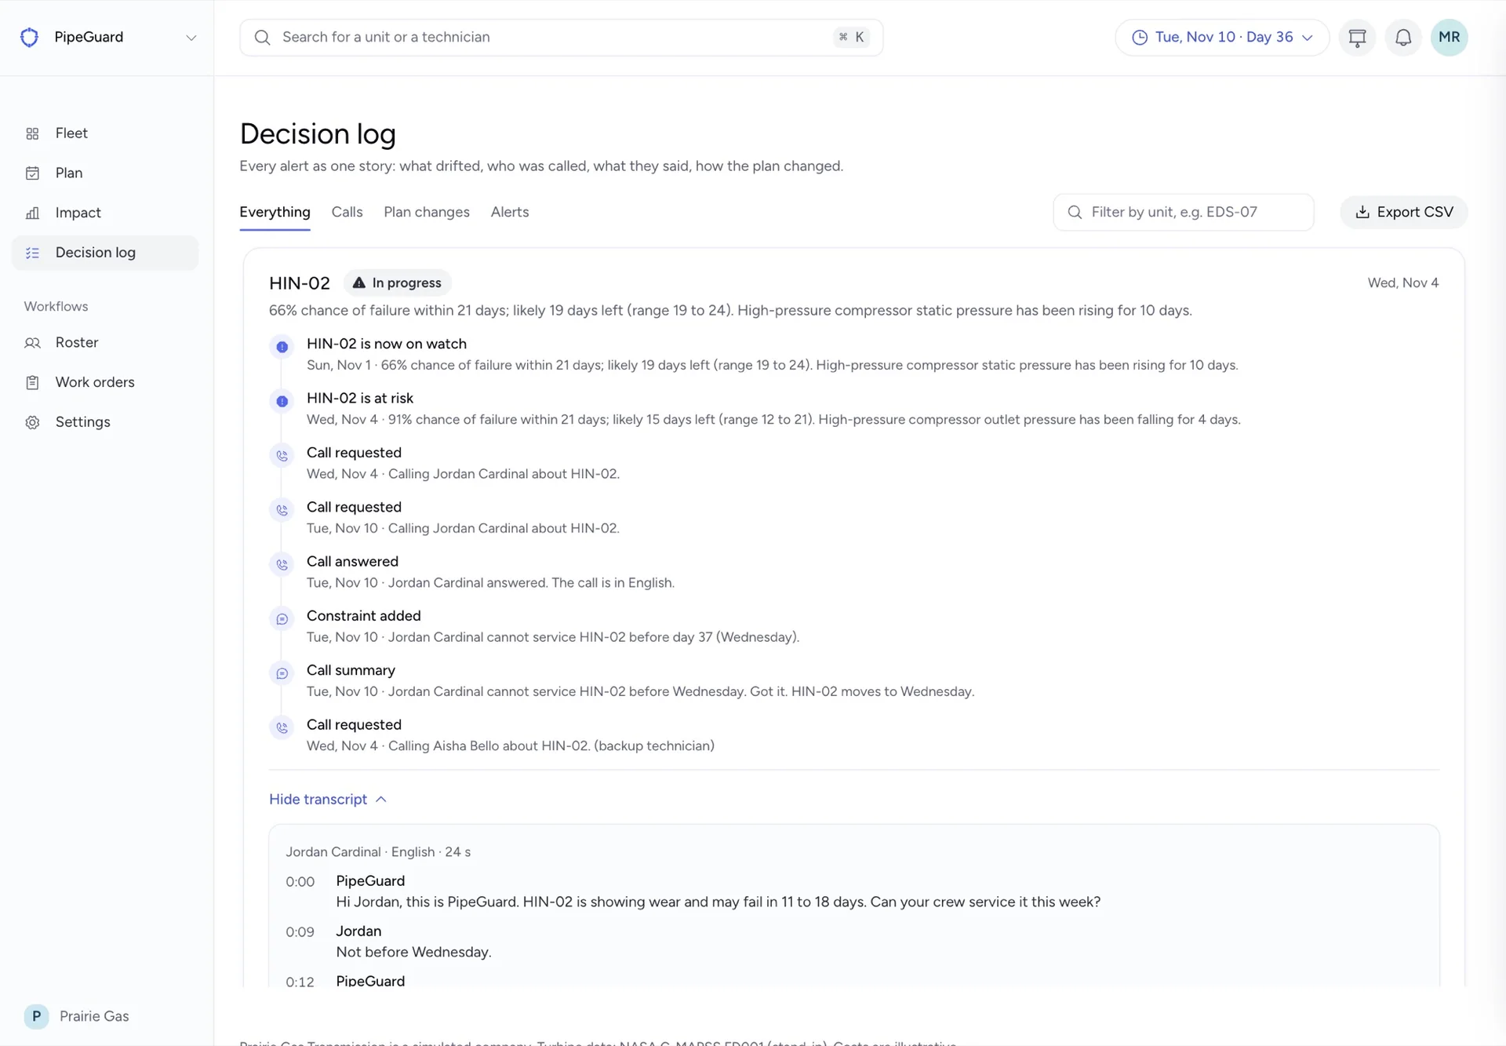Click the Call summary message icon
This screenshot has width=1506, height=1046.
point(282,673)
